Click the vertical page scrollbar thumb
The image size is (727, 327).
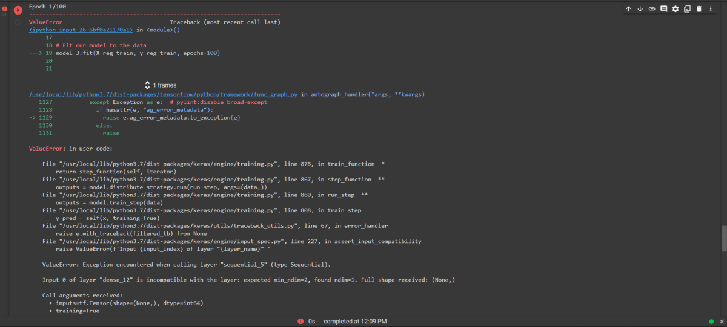[723, 239]
